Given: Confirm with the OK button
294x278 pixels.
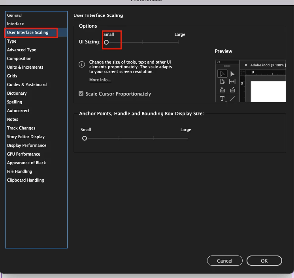Looking at the screenshot, I should click(x=264, y=261).
